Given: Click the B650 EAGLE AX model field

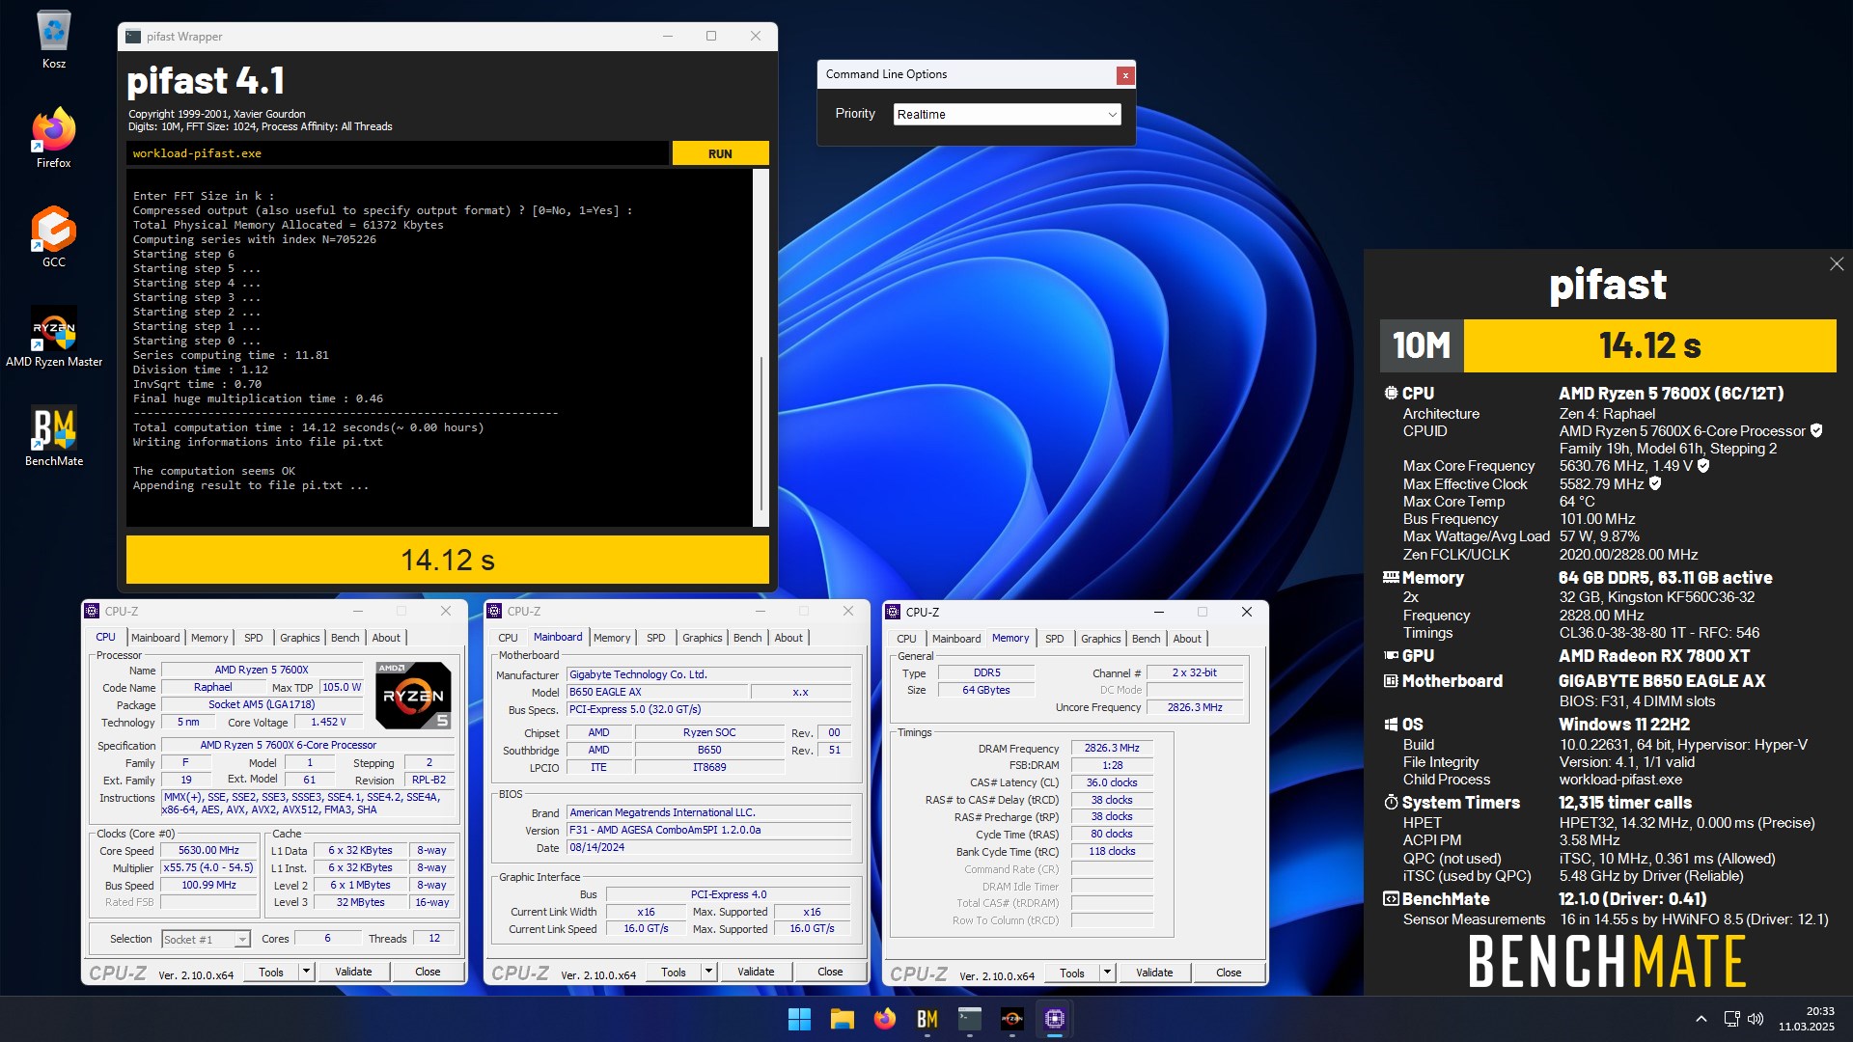Looking at the screenshot, I should point(657,692).
